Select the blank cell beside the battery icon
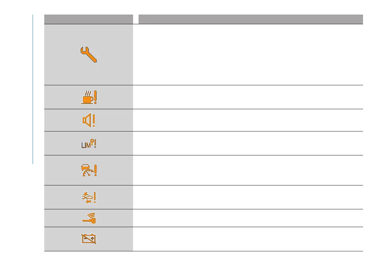Viewport: 385px width, 272px height. 248,239
